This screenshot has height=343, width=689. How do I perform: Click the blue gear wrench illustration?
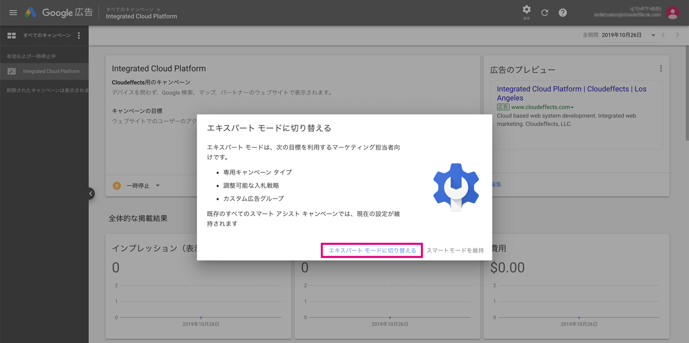click(x=456, y=187)
